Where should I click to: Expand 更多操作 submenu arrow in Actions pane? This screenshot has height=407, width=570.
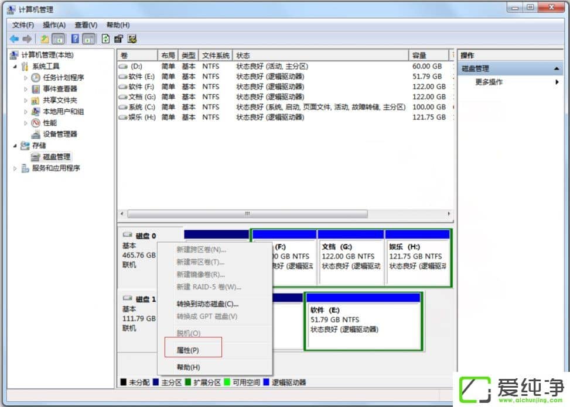(x=557, y=82)
